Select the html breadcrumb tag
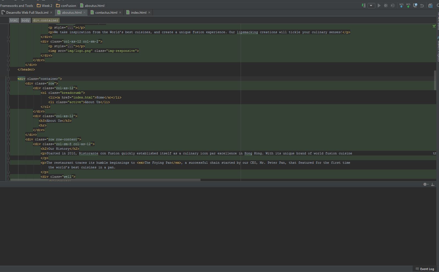The image size is (439, 272). pyautogui.click(x=14, y=20)
